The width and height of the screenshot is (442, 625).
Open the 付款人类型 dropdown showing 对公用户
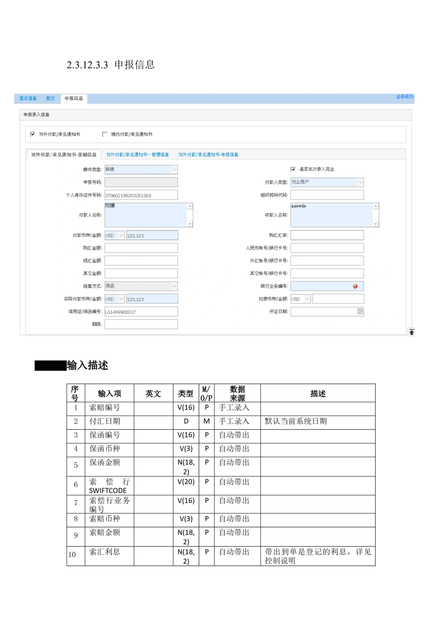point(359,182)
